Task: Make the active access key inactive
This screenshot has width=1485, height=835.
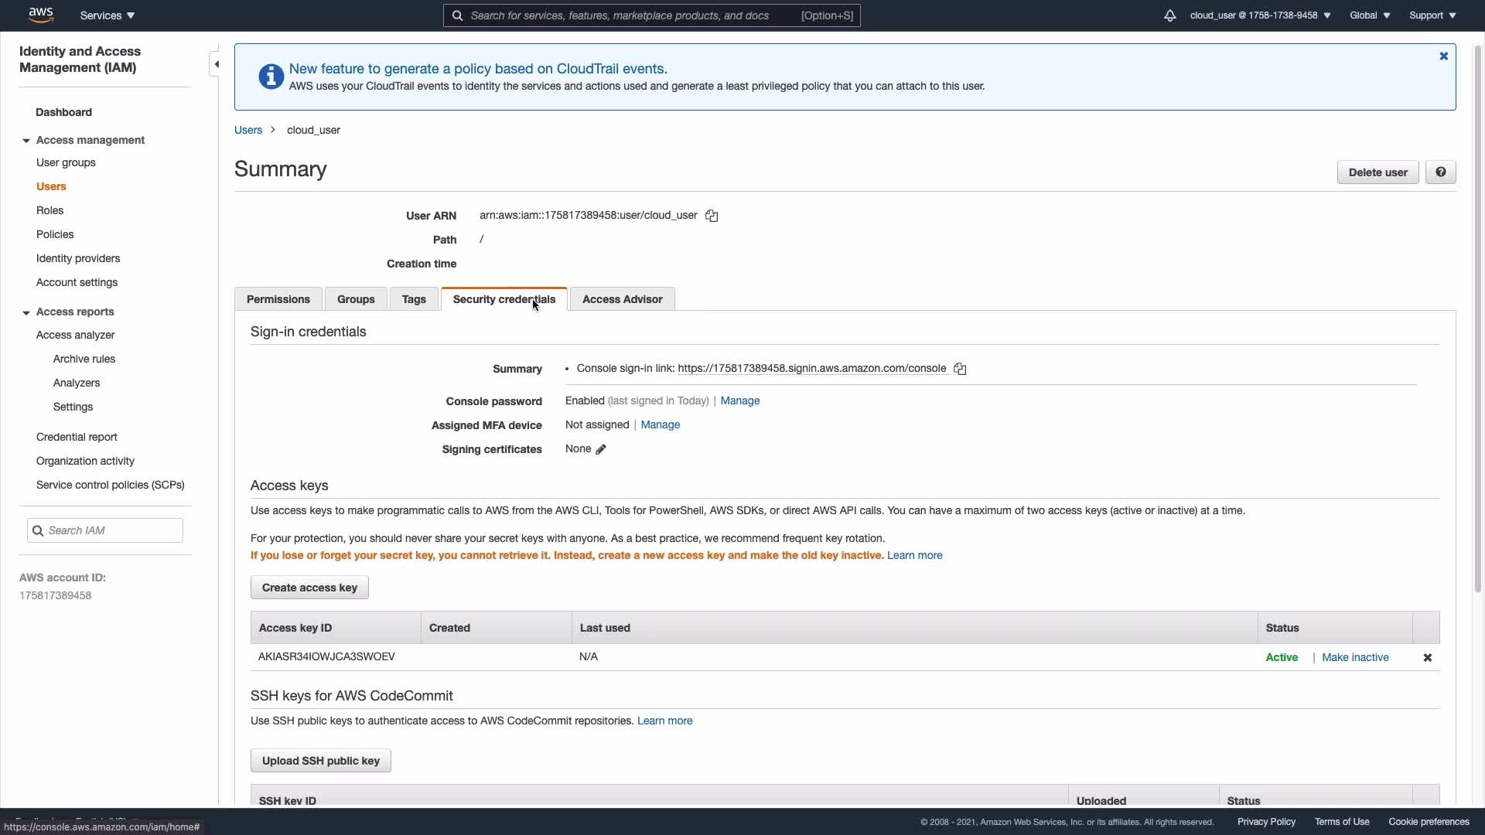Action: point(1355,657)
